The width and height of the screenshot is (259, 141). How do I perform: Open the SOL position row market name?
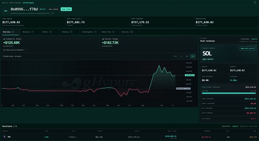click(9, 137)
